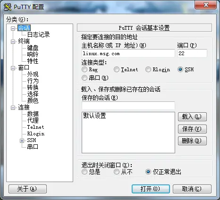Open the 行为 settings category
220x200 pixels.
point(33,81)
